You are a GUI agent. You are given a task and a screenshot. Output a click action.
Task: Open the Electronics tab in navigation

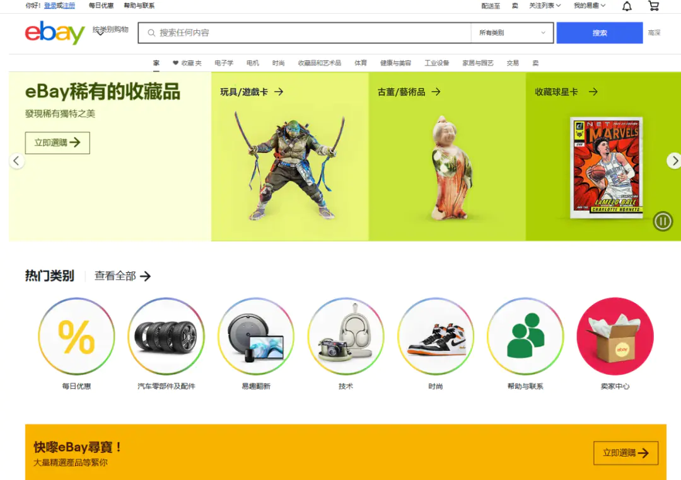tap(224, 63)
